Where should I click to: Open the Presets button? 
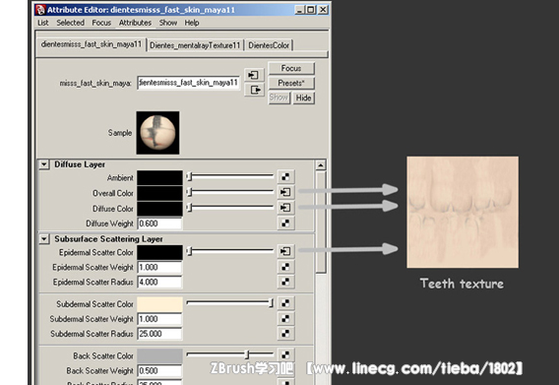(291, 83)
